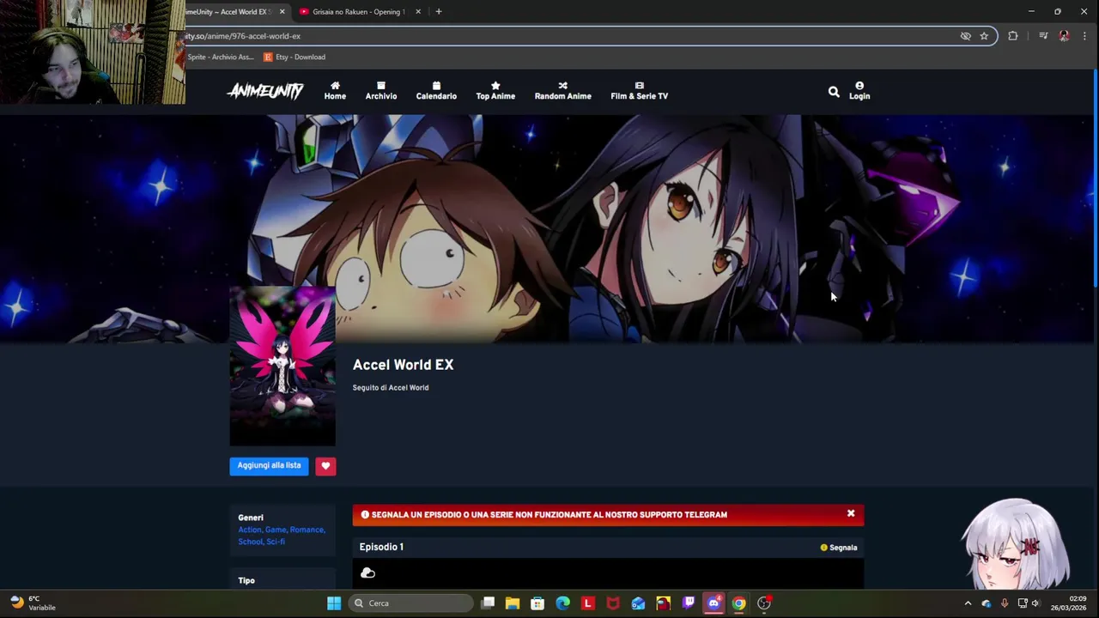Image resolution: width=1099 pixels, height=618 pixels.
Task: Select the Romance genre link
Action: pos(307,530)
